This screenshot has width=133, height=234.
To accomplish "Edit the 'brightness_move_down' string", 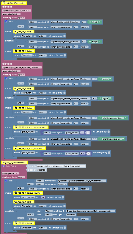I will coord(113,118).
